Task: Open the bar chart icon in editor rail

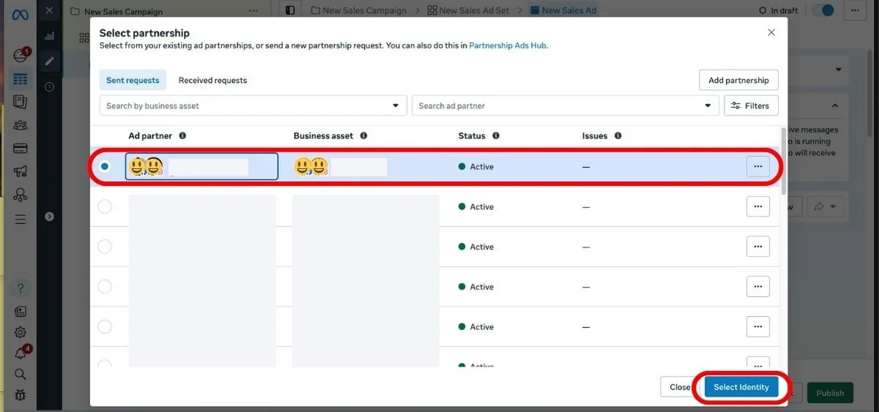Action: (x=49, y=36)
